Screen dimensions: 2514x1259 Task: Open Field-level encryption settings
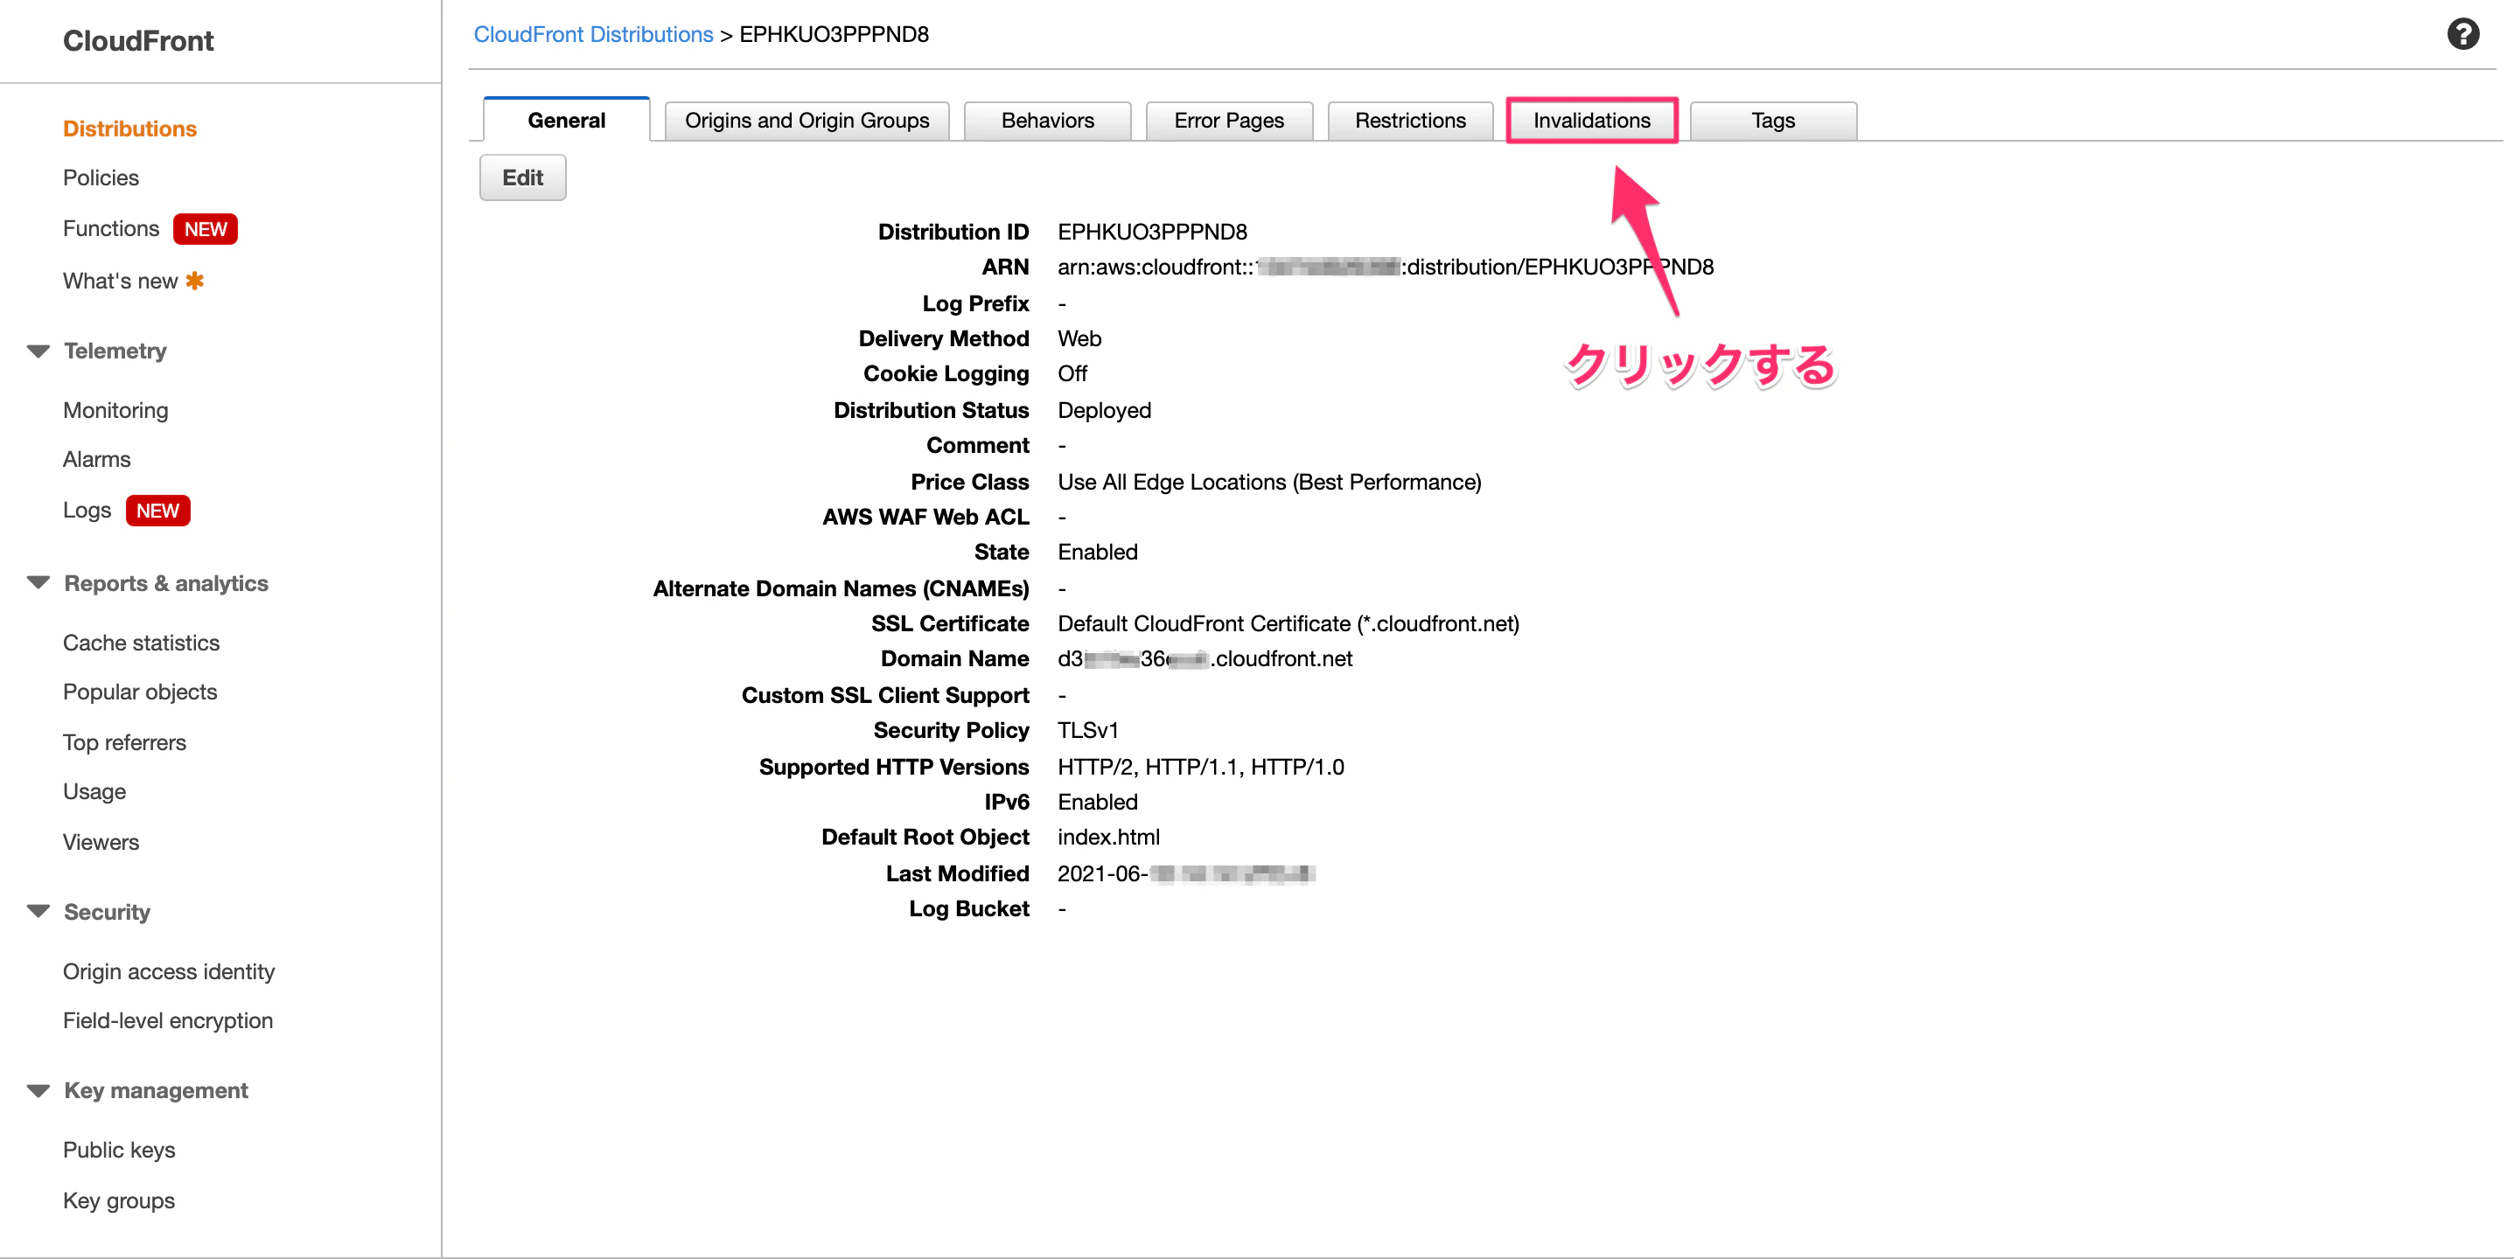[x=168, y=1020]
